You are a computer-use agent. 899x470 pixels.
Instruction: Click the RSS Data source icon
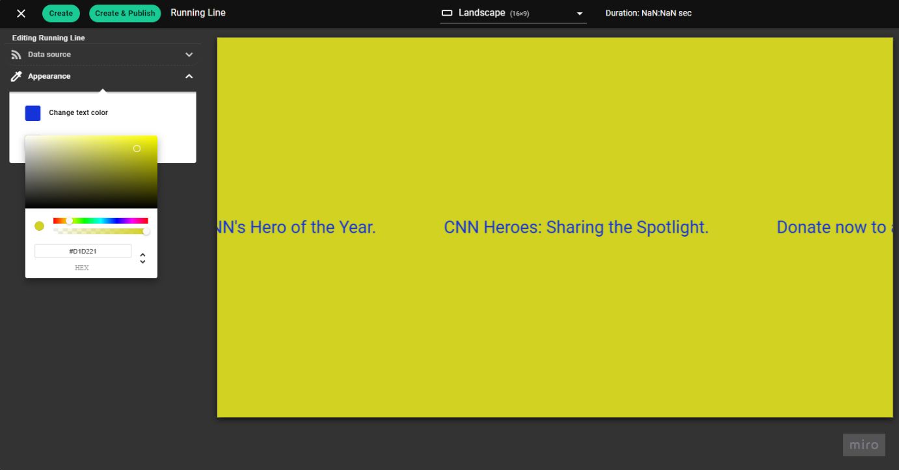coord(16,55)
